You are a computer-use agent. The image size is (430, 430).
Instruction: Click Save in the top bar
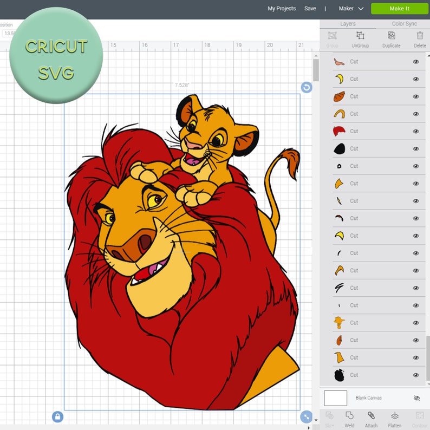[310, 9]
